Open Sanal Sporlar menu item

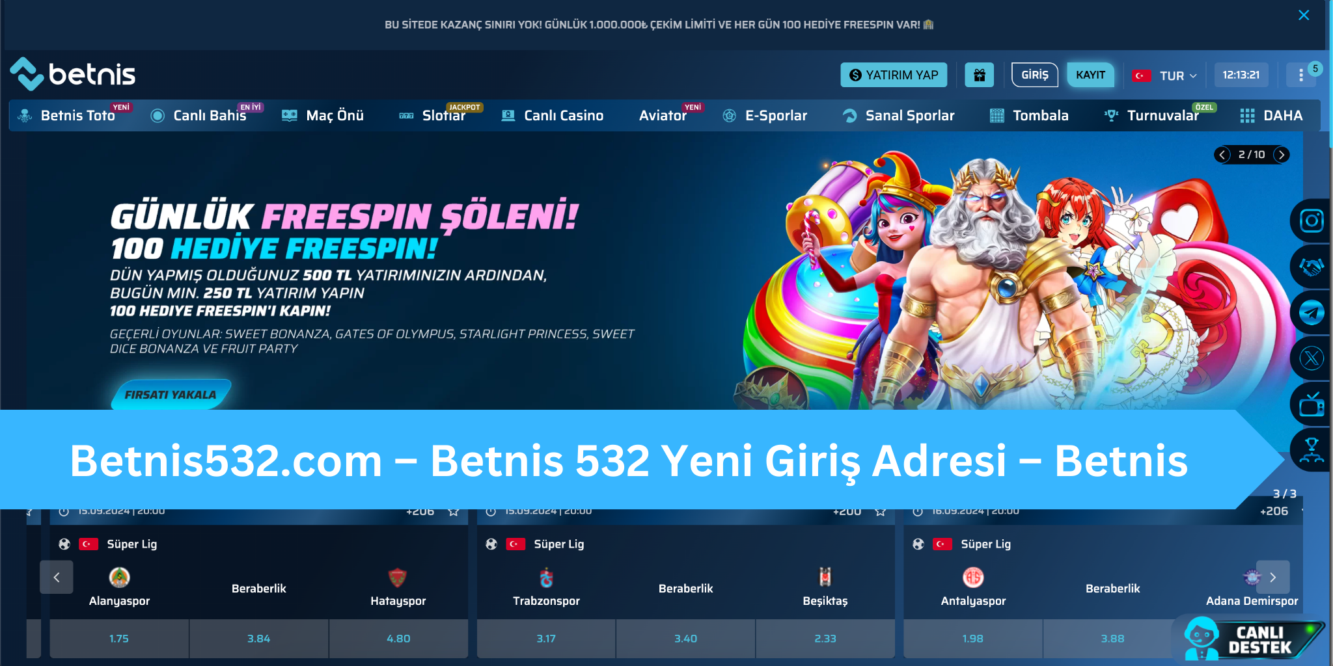tap(899, 116)
